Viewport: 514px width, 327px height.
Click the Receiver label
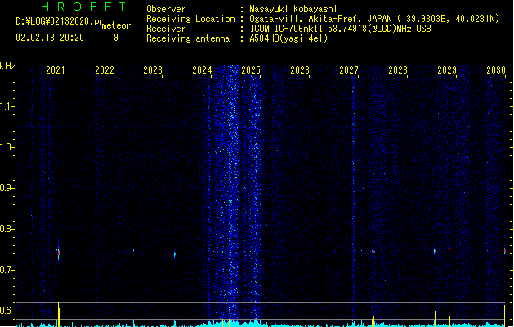click(166, 29)
